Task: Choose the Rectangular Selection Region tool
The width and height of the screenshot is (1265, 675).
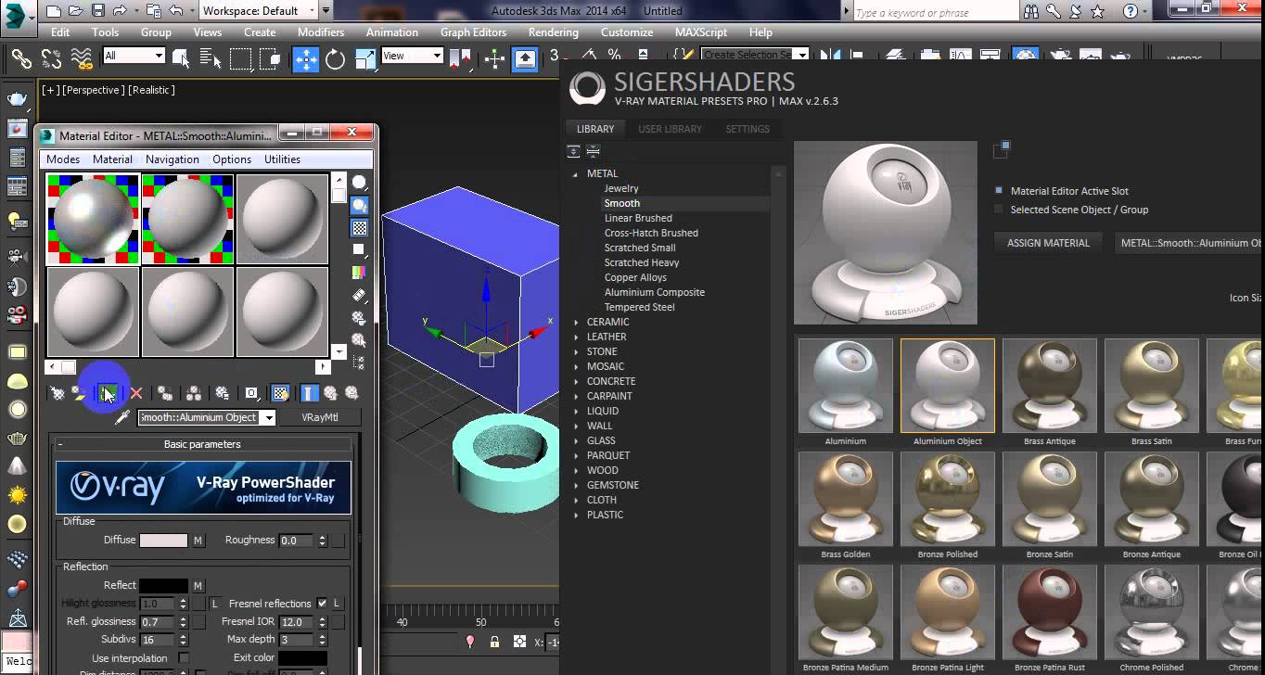Action: pos(240,58)
